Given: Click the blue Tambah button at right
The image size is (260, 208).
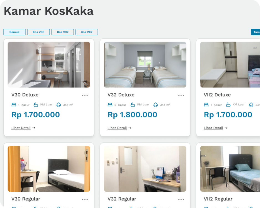Looking at the screenshot, I should 255,32.
